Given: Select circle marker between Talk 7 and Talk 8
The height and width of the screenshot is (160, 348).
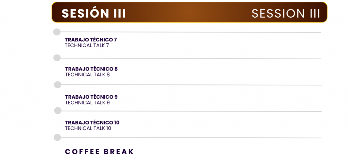Looking at the screenshot, I should tap(57, 58).
